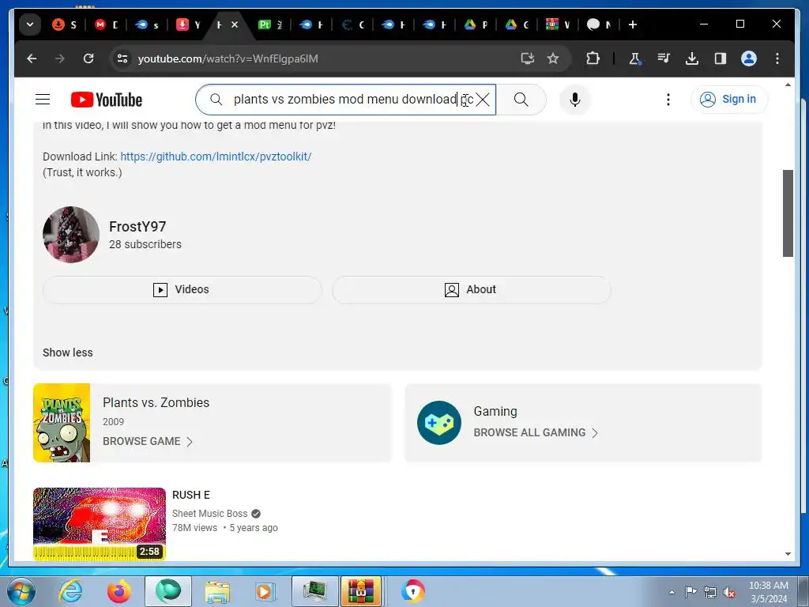This screenshot has height=607, width=809.
Task: Open the Chrome downloads icon
Action: click(692, 58)
